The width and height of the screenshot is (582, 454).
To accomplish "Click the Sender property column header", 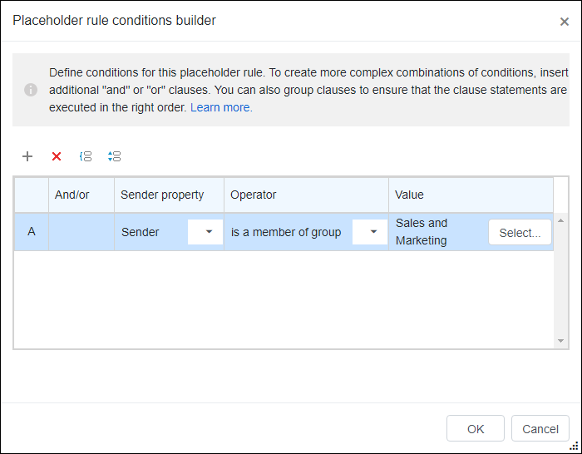I will (x=169, y=195).
